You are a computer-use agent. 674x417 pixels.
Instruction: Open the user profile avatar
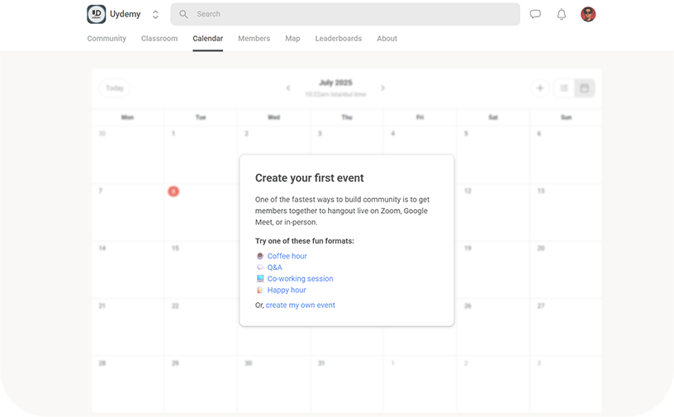[x=588, y=14]
